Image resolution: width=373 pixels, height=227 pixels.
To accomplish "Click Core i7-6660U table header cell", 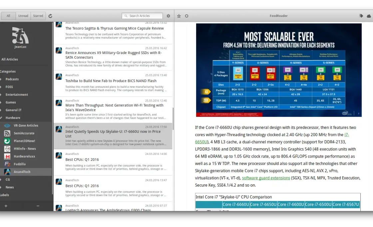I will [x=236, y=205].
